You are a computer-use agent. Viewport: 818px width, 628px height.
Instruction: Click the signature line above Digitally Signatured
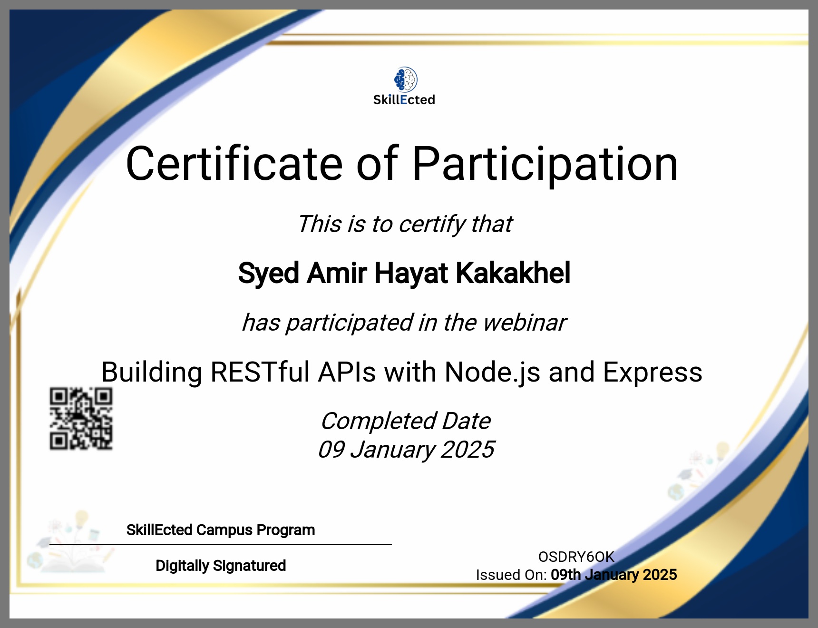[x=221, y=544]
